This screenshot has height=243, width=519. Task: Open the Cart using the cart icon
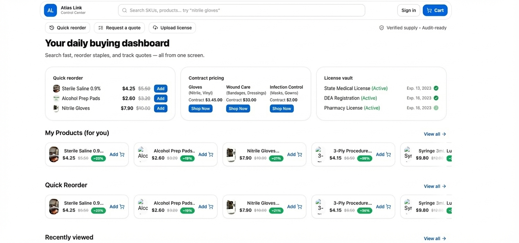pos(429,10)
